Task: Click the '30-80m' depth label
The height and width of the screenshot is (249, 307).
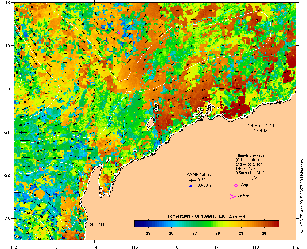Action: [x=204, y=185]
